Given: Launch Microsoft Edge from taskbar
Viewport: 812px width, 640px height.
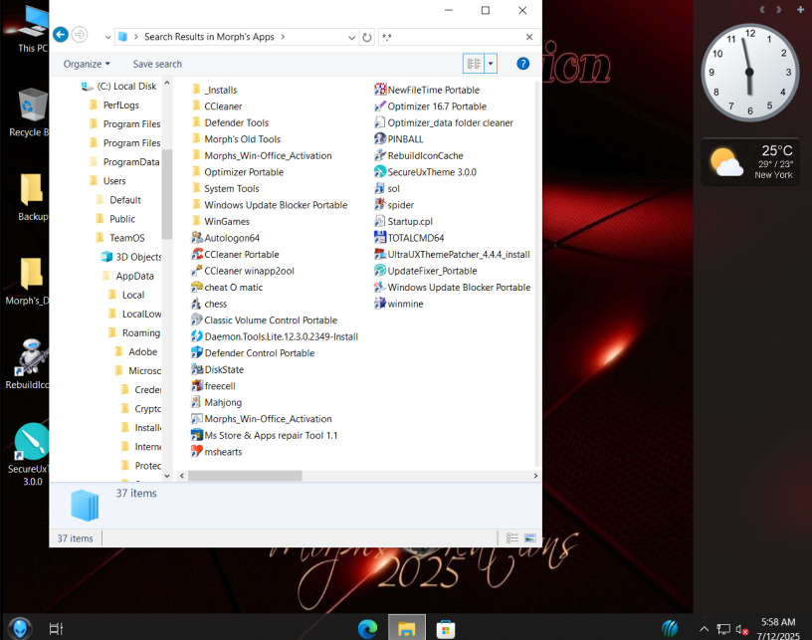Looking at the screenshot, I should pyautogui.click(x=367, y=629).
